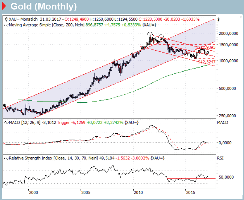Click the dollar sign axis unit
Viewport: 244px width, 200px height.
click(218, 20)
